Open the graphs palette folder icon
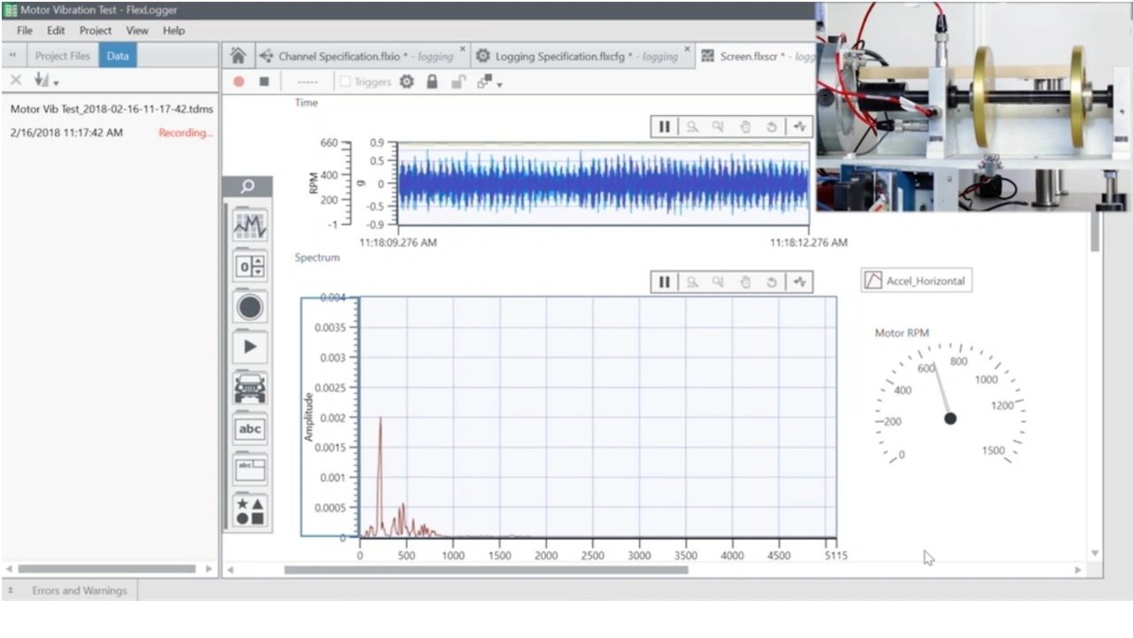Viewport: 1133px width, 638px height. pos(250,226)
